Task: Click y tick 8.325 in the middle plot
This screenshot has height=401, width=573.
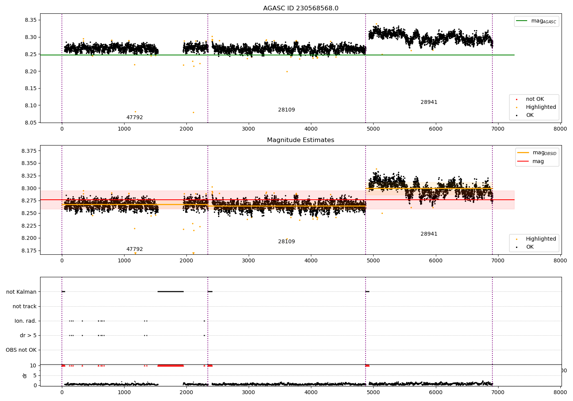Action: [29, 176]
